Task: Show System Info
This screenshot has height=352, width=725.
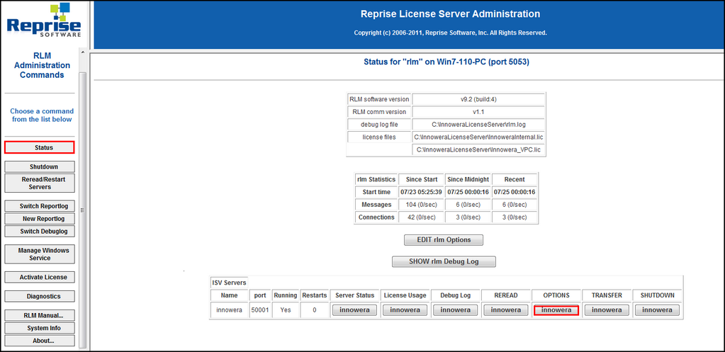Action: [x=39, y=328]
